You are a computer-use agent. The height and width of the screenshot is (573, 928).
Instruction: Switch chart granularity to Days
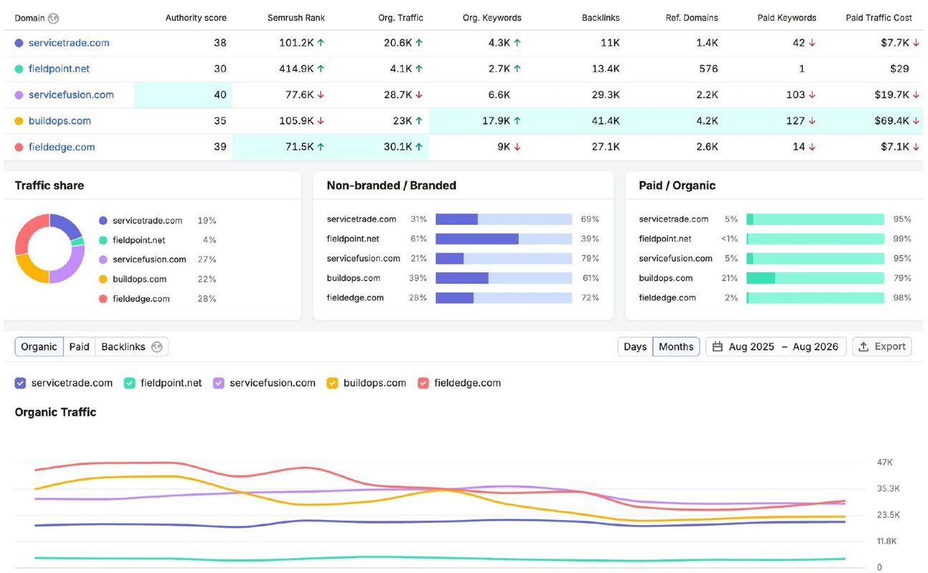tap(635, 347)
